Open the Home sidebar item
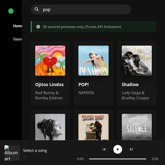This screenshot has height=165, width=165. tap(18, 26)
